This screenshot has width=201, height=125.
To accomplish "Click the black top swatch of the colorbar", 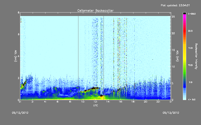I will pyautogui.click(x=184, y=13).
